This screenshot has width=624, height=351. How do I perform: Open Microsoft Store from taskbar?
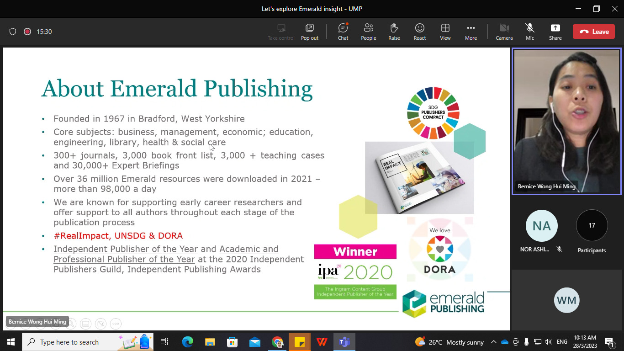pyautogui.click(x=233, y=342)
